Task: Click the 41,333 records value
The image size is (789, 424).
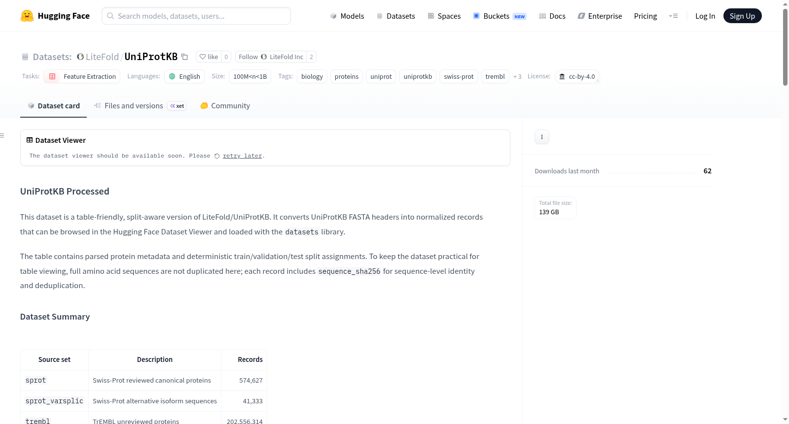Action: 252,401
